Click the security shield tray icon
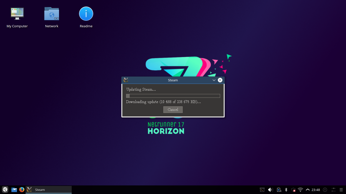 click(293, 190)
